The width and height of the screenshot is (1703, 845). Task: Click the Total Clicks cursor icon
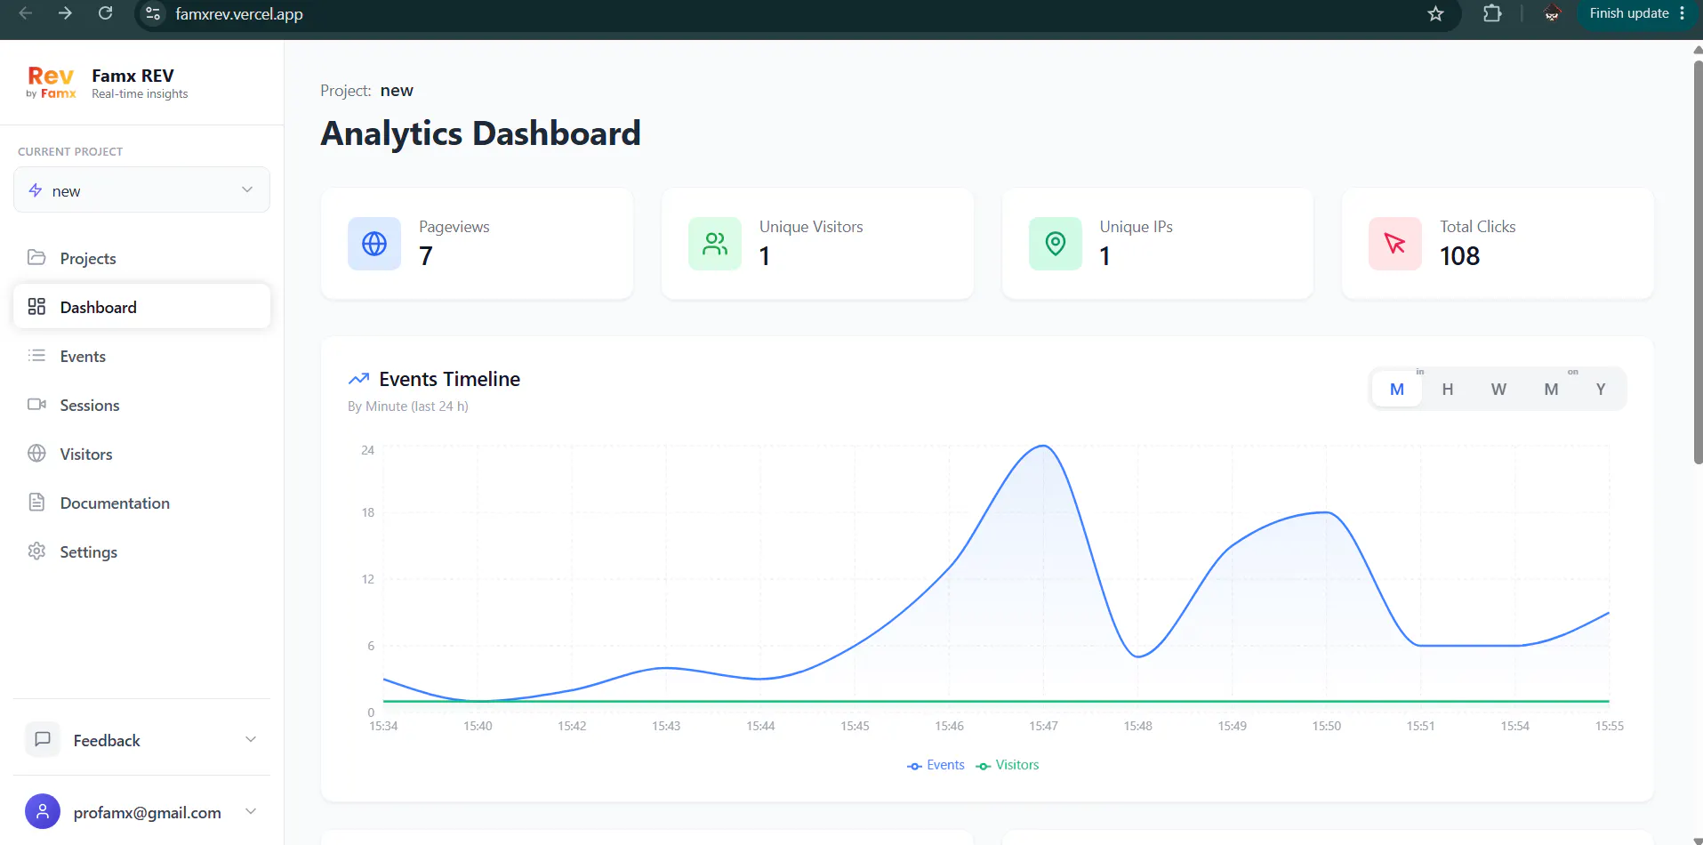coord(1395,244)
